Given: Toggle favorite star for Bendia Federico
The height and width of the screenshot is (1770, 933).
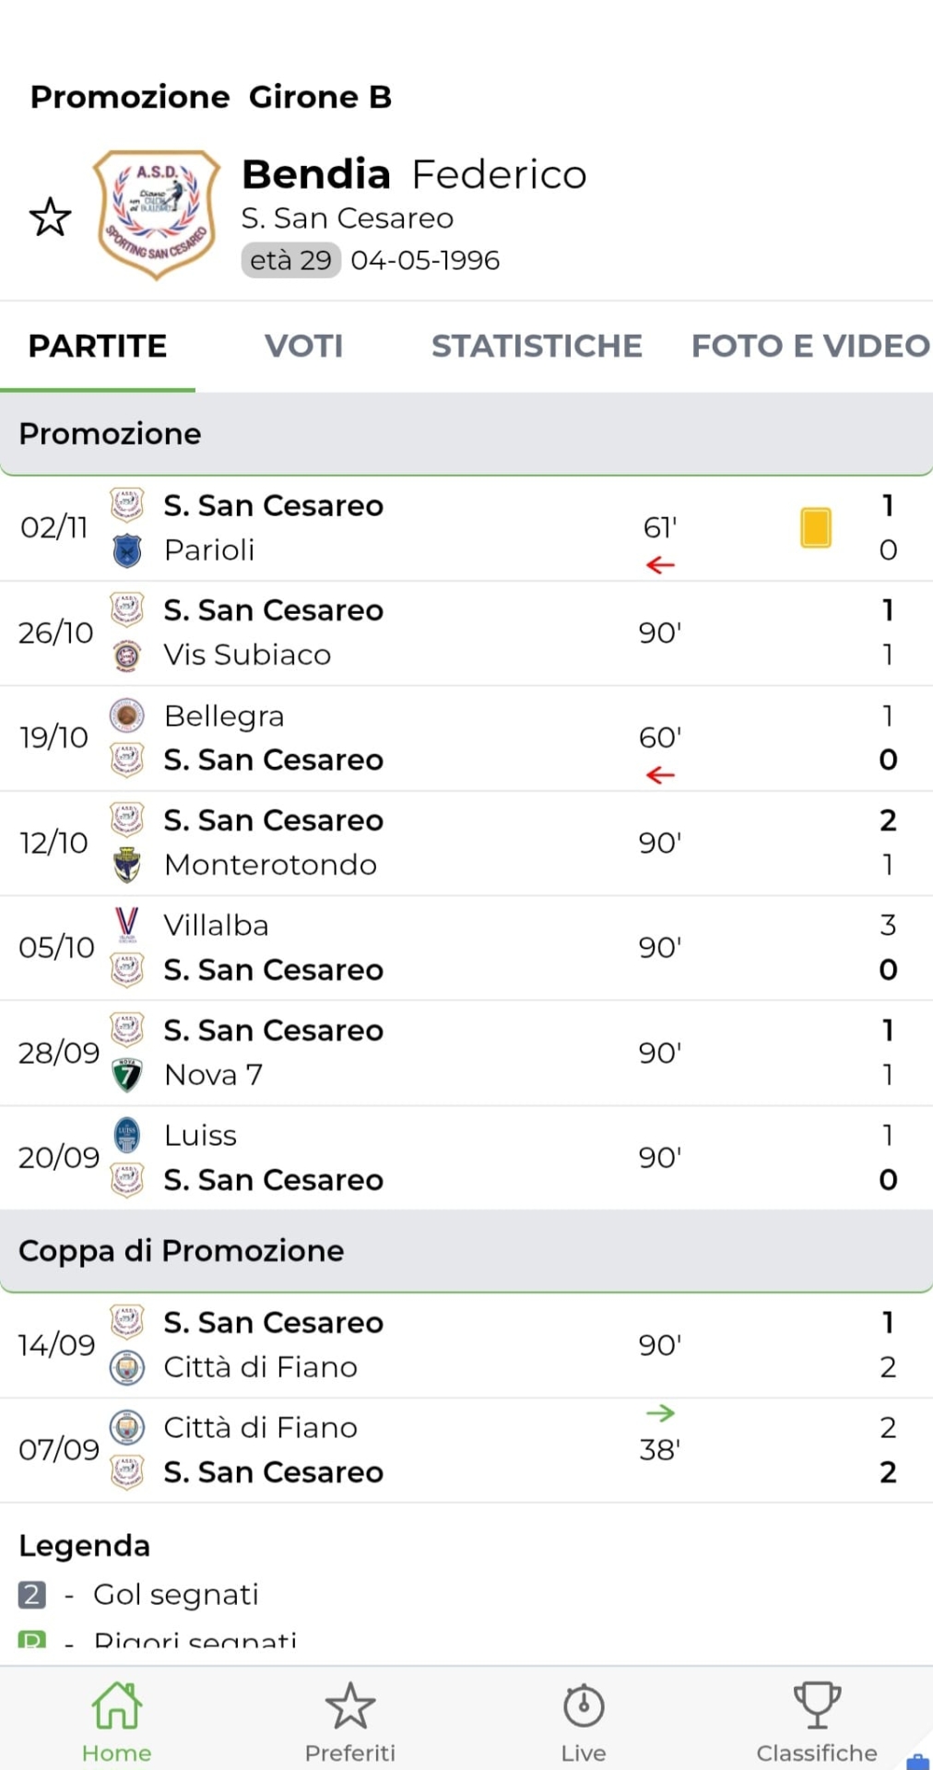Looking at the screenshot, I should point(50,218).
